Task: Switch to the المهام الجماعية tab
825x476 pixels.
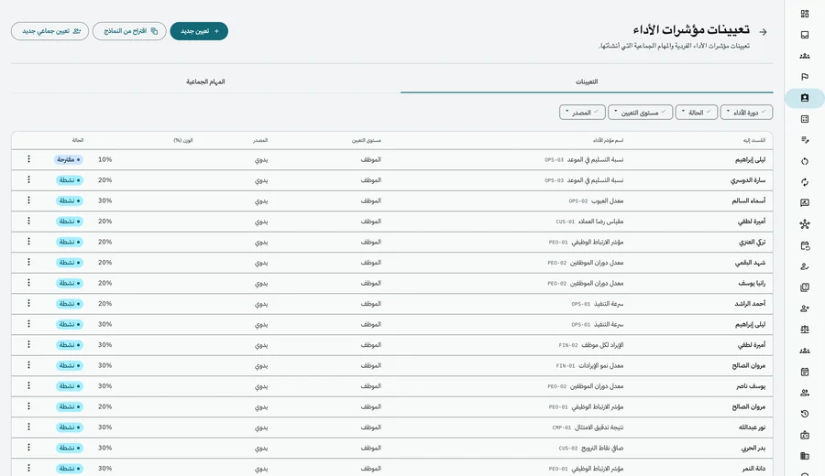Action: tap(205, 82)
